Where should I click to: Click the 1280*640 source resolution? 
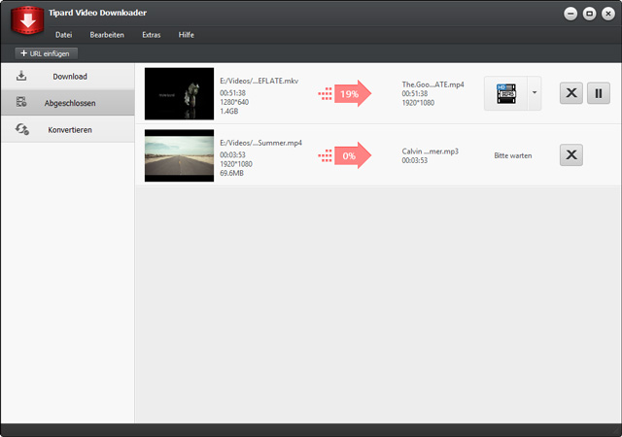(234, 102)
